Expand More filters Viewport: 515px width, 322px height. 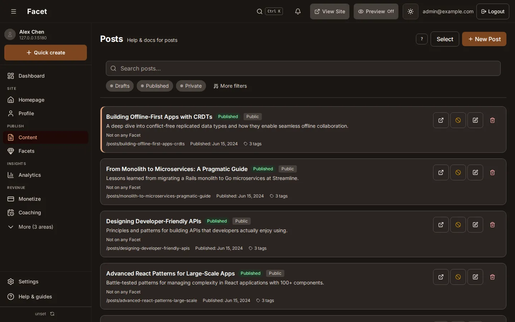click(230, 86)
